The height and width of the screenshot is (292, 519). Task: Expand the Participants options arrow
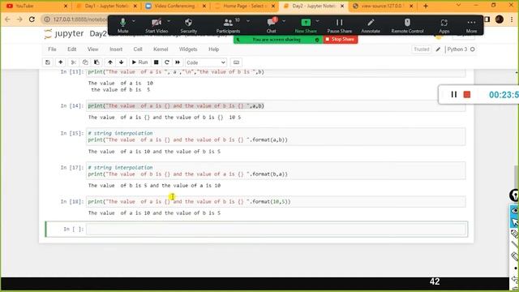248,21
